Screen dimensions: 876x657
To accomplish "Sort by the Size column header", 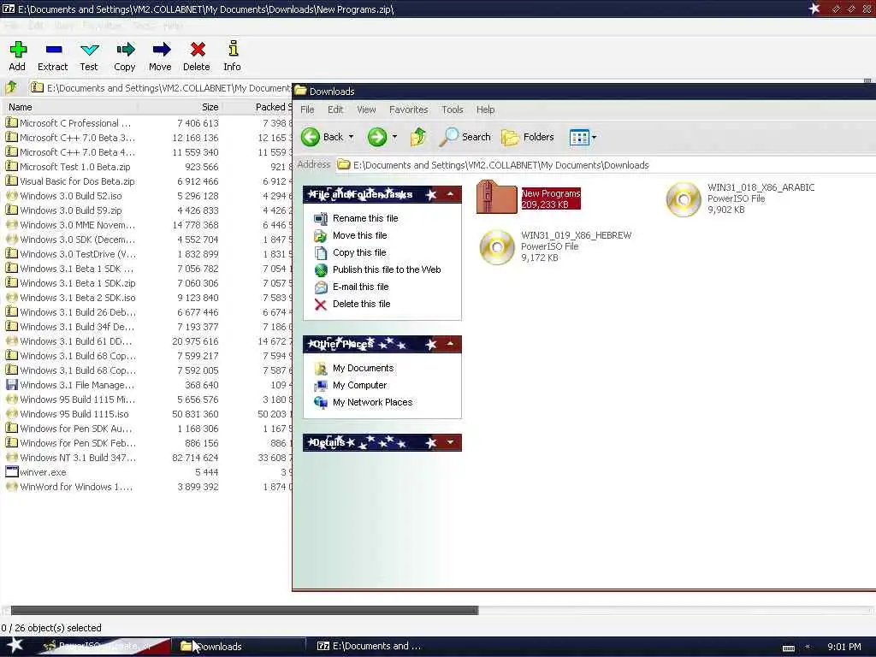I will [180, 107].
